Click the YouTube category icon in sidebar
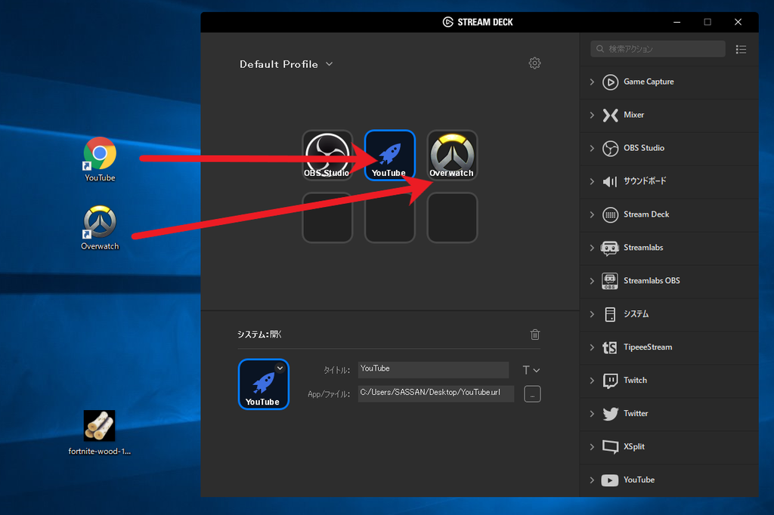This screenshot has width=774, height=515. (610, 480)
